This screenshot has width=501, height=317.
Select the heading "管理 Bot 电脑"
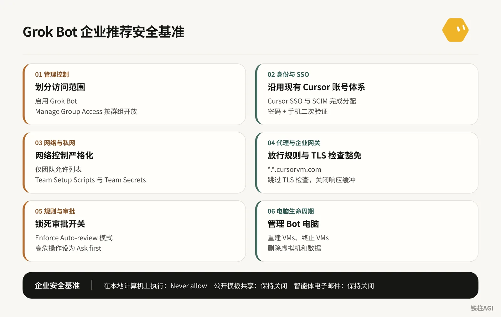[x=293, y=224]
